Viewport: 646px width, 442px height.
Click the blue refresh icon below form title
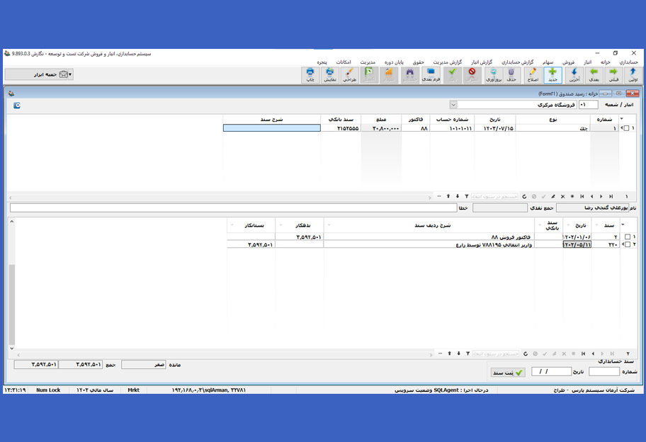pos(17,106)
